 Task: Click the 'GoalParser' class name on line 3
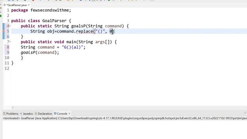(x=54, y=20)
